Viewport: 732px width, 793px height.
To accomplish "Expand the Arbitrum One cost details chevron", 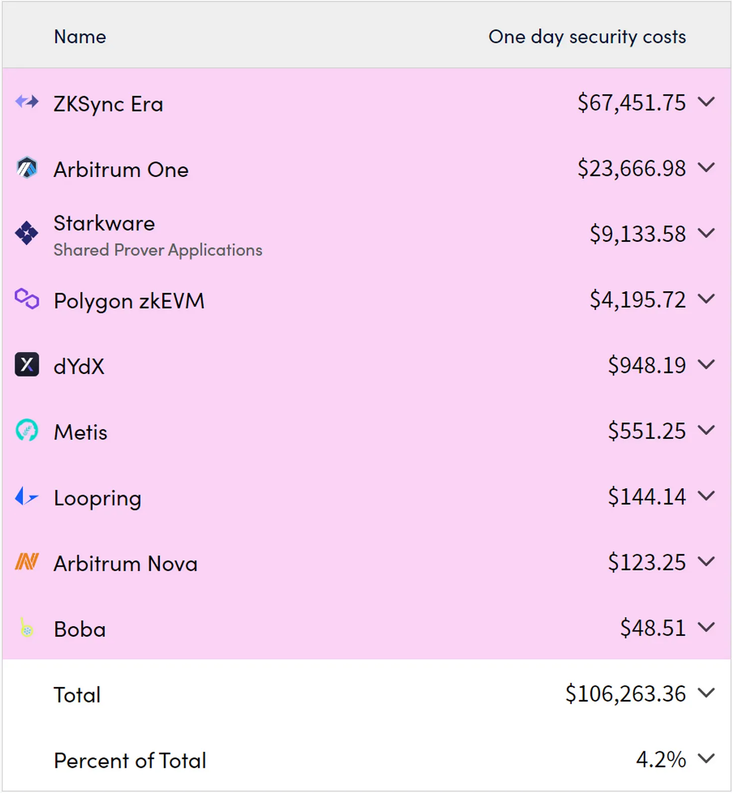I will 706,167.
